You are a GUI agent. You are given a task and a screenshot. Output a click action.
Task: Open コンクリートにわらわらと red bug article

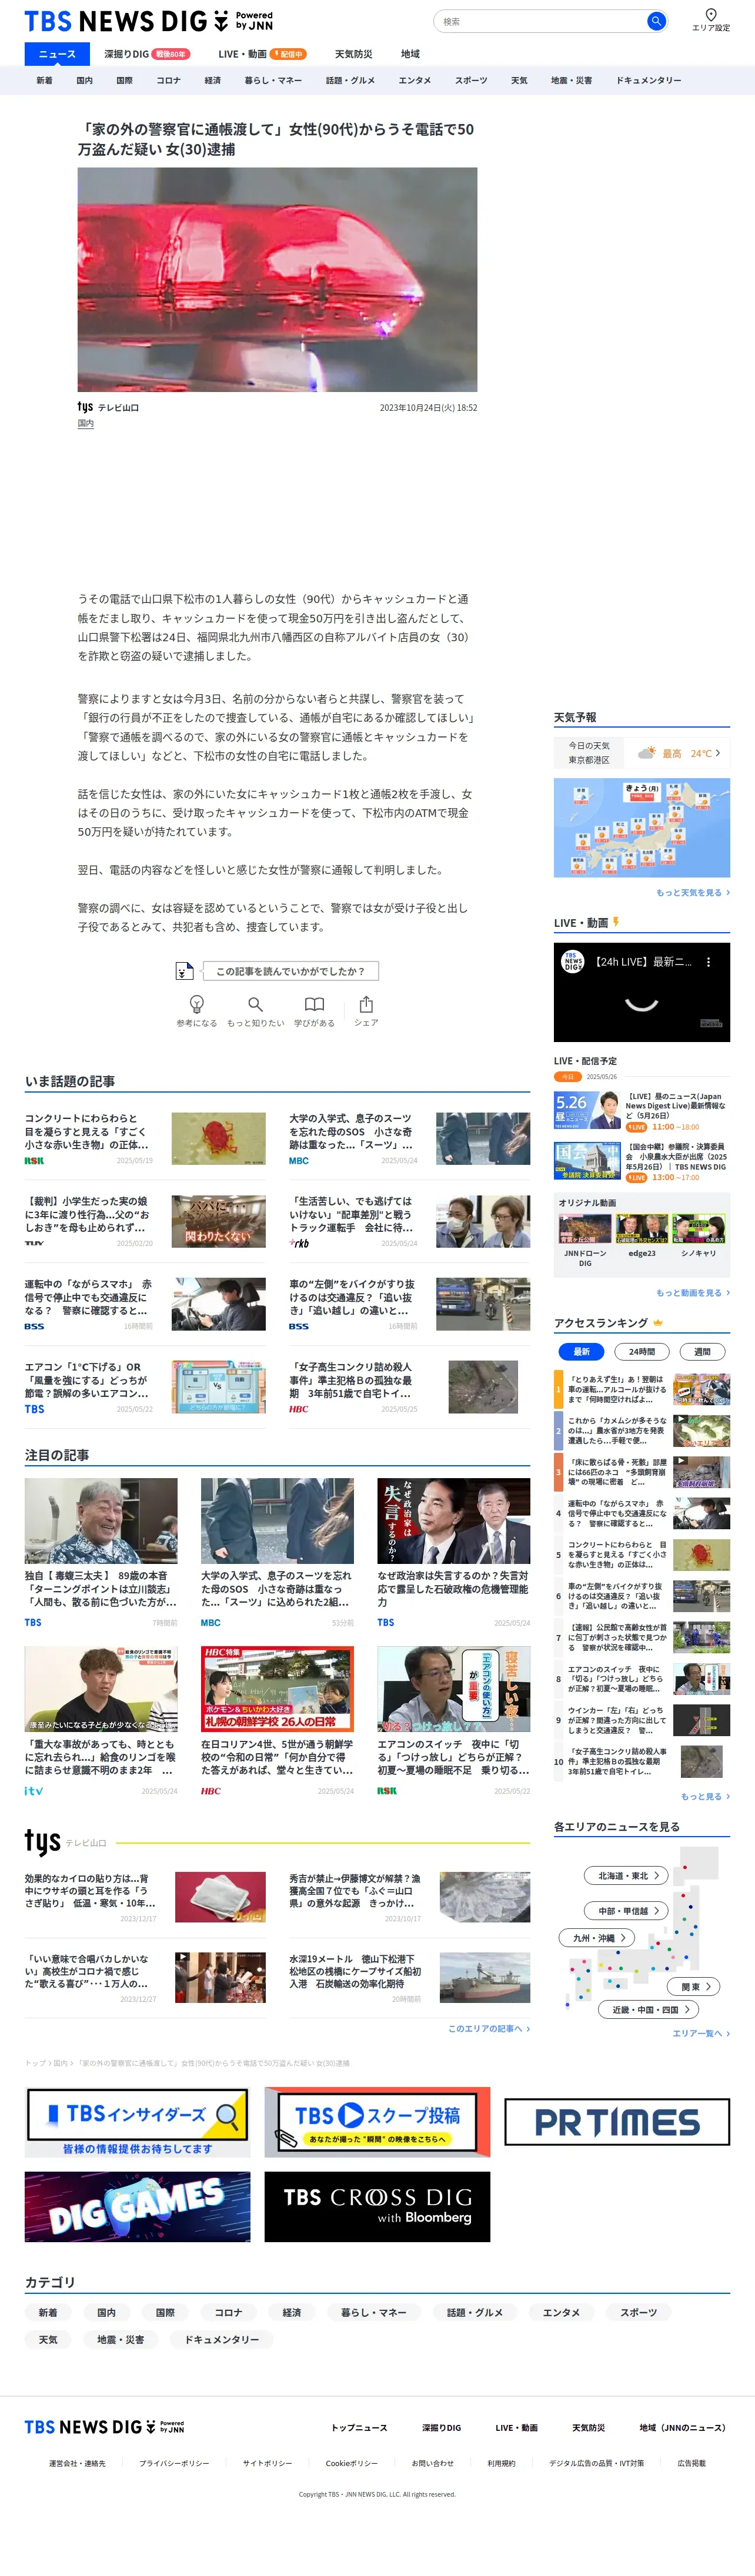145,1139
